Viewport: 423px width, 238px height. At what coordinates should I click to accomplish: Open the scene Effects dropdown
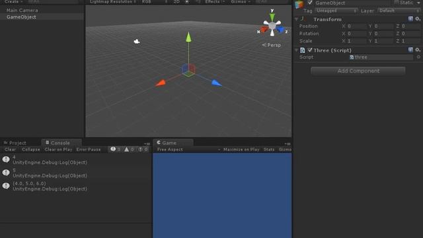click(215, 1)
